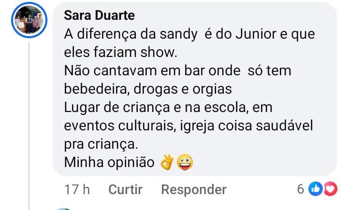
Task: View who reacted via the 6 count
Action: [x=300, y=190]
